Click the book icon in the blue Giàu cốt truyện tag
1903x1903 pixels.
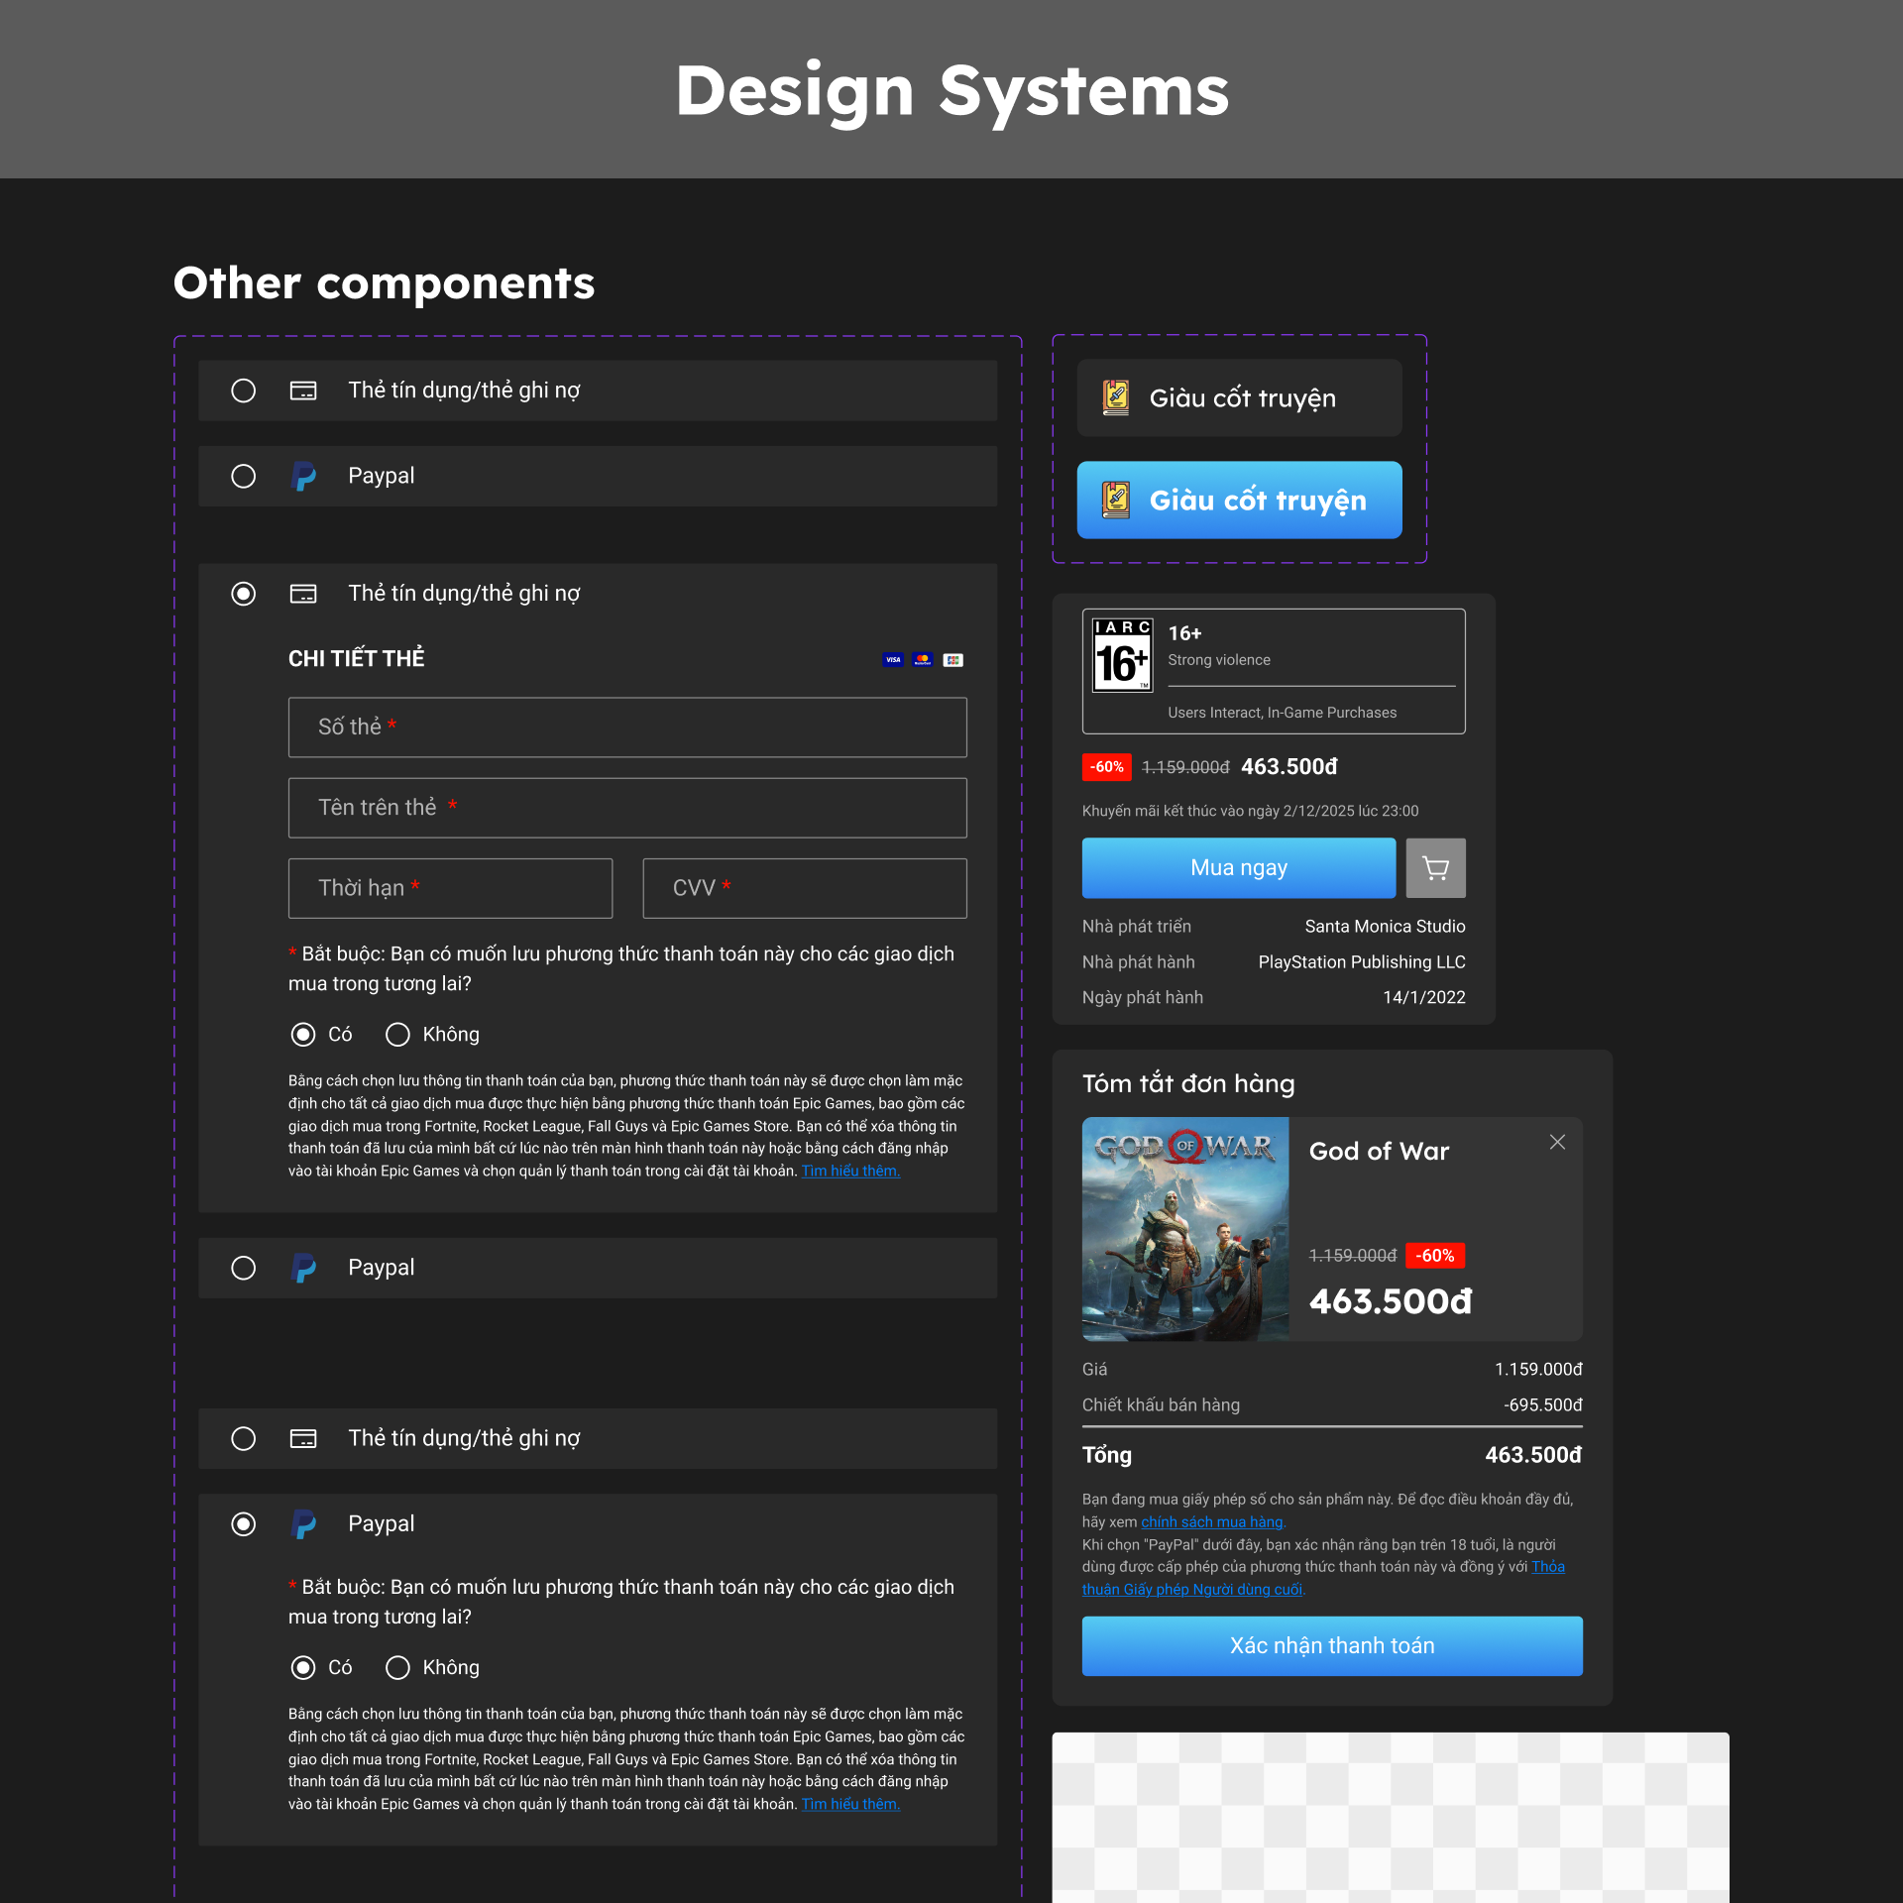pos(1116,500)
